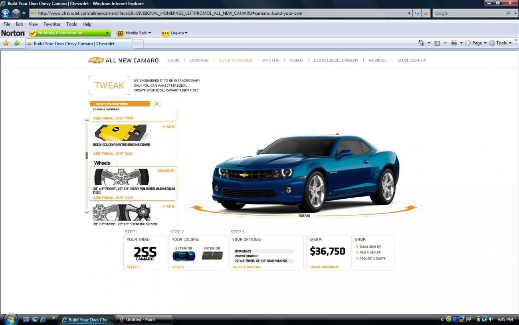The image size is (519, 325).
Task: Expand the options panel fullscreen icon
Action: [x=156, y=104]
